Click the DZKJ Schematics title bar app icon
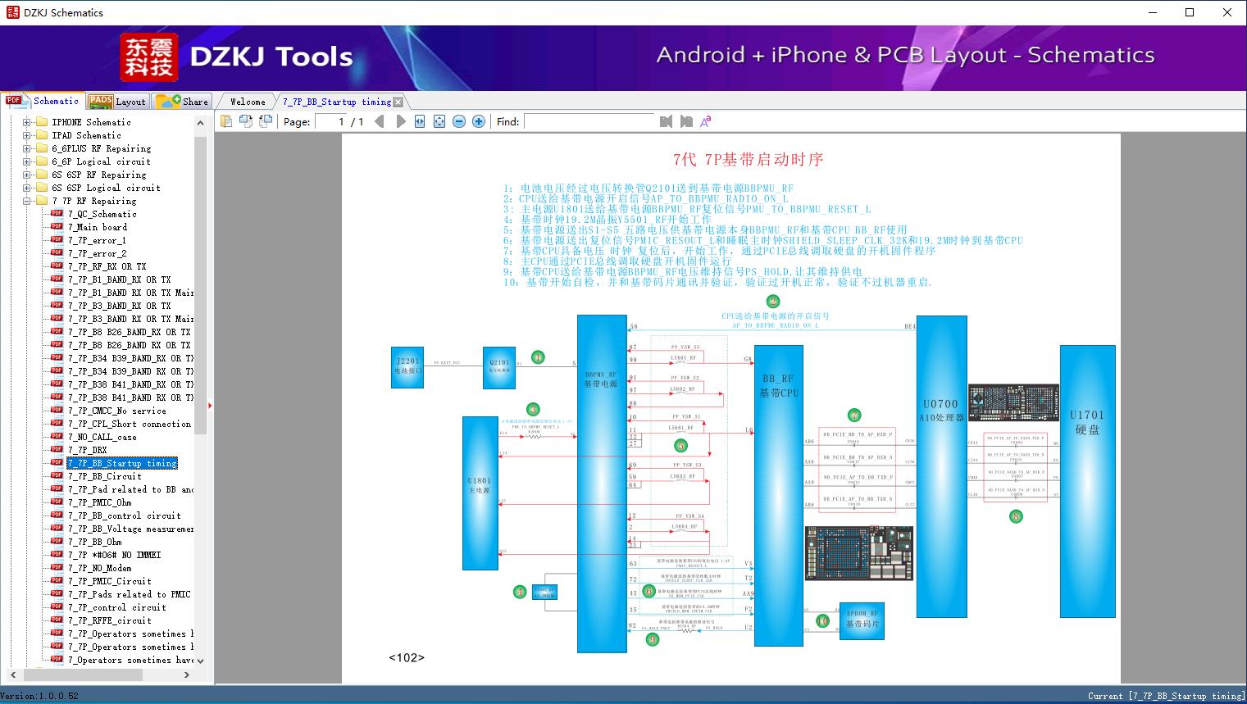 coord(11,12)
